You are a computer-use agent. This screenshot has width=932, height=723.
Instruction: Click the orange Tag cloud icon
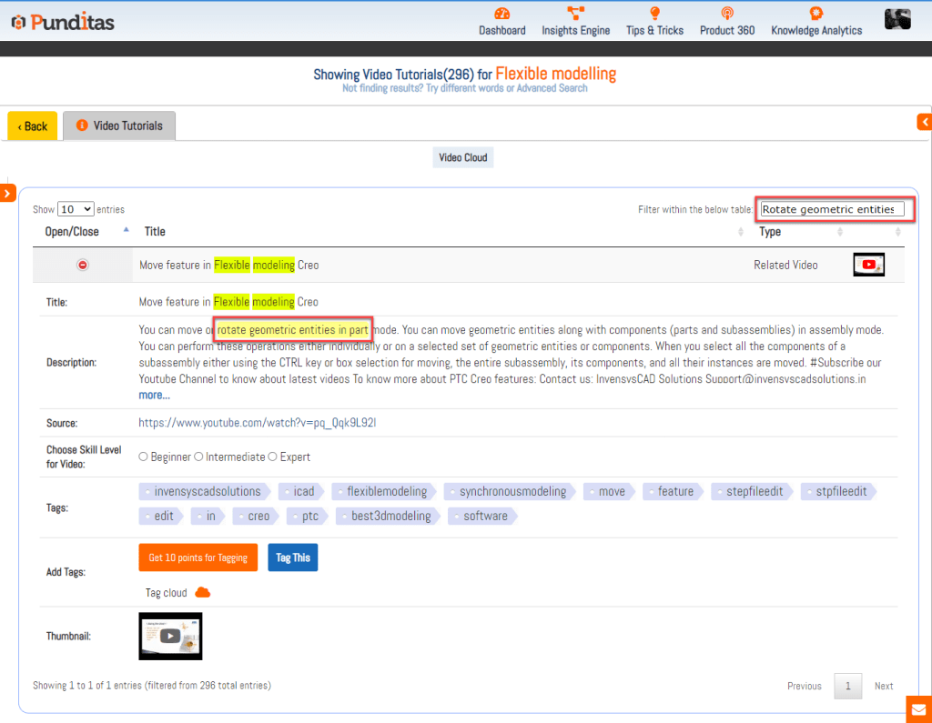pyautogui.click(x=203, y=593)
